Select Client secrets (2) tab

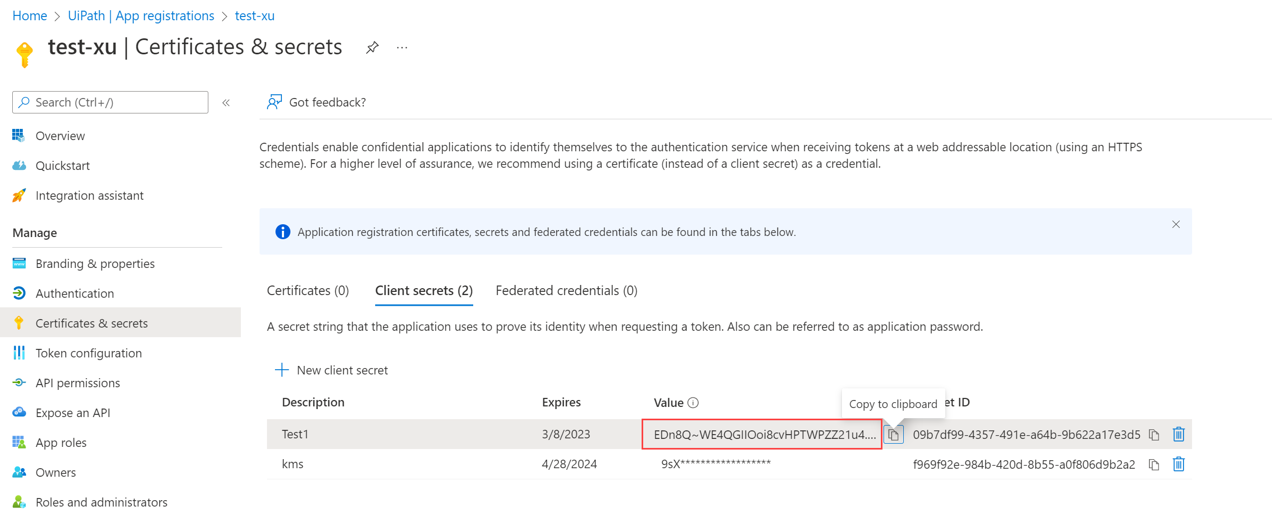[424, 291]
